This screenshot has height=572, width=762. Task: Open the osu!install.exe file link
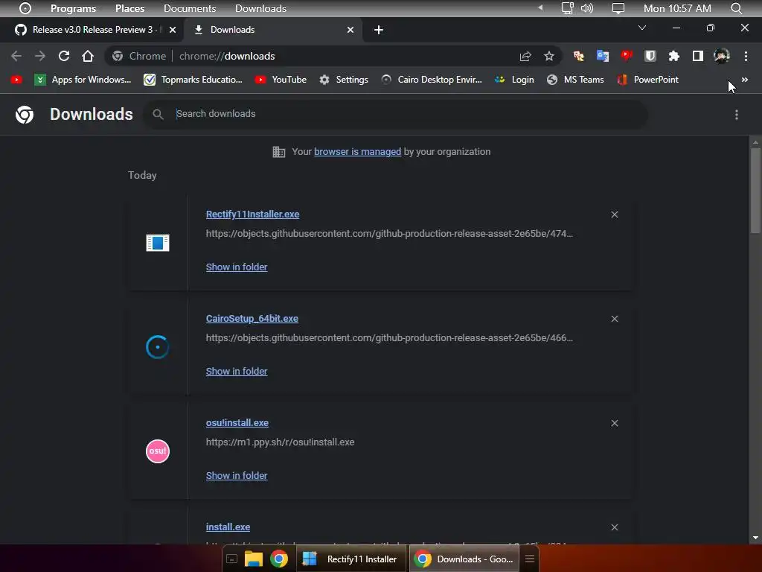(x=237, y=423)
